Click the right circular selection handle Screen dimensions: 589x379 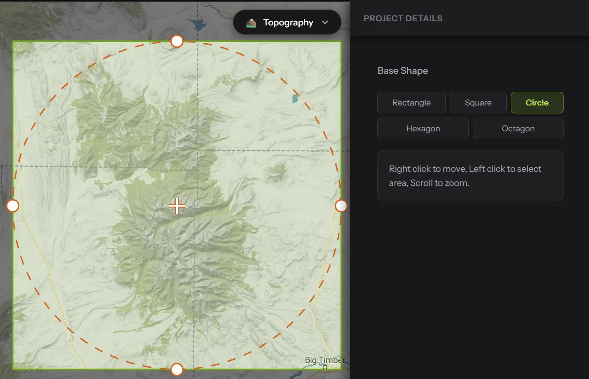341,206
